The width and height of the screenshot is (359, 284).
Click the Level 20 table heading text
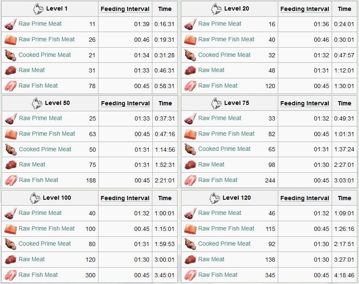pos(237,9)
